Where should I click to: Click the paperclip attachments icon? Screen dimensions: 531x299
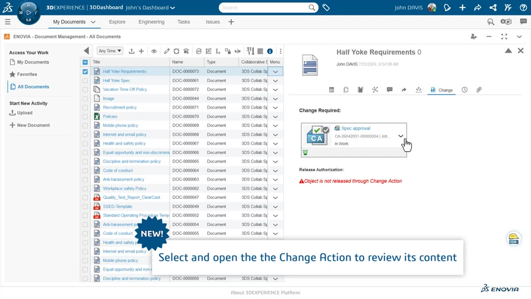479,90
